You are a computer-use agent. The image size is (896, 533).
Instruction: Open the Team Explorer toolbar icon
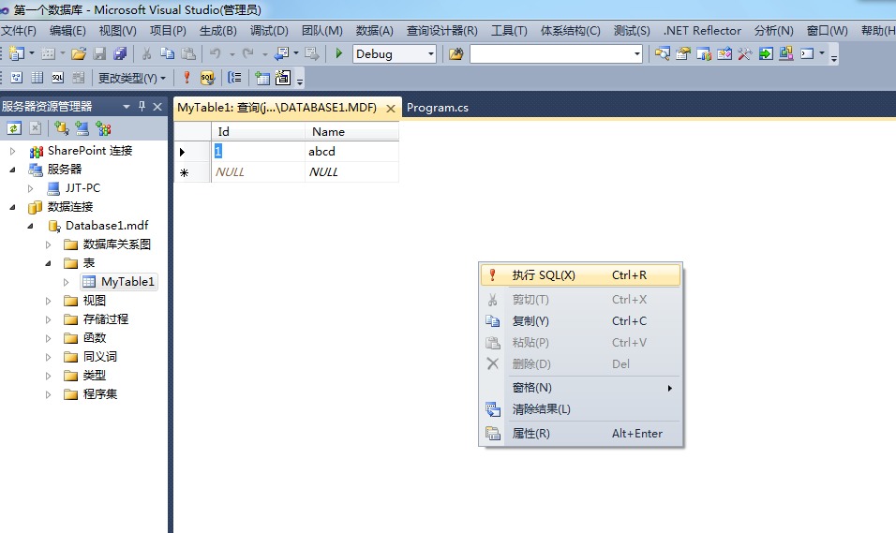pyautogui.click(x=704, y=53)
